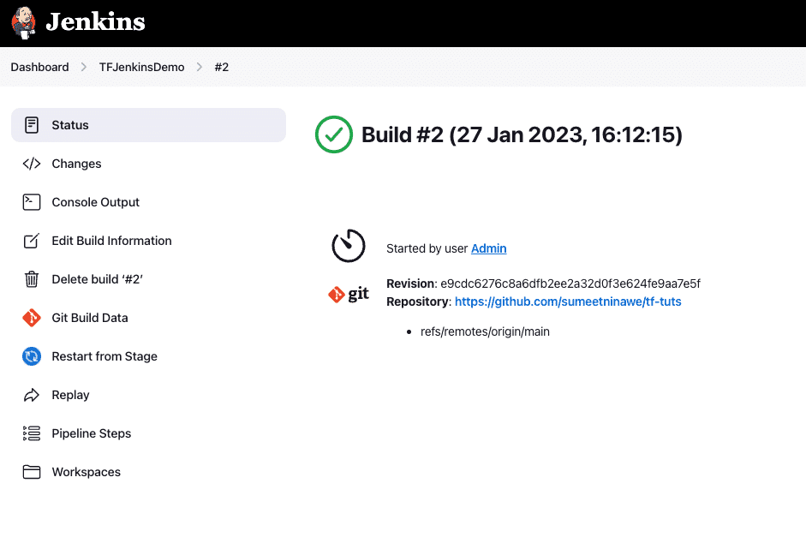Click the Changes code-brackets icon
Viewport: 806px width, 537px height.
[32, 164]
